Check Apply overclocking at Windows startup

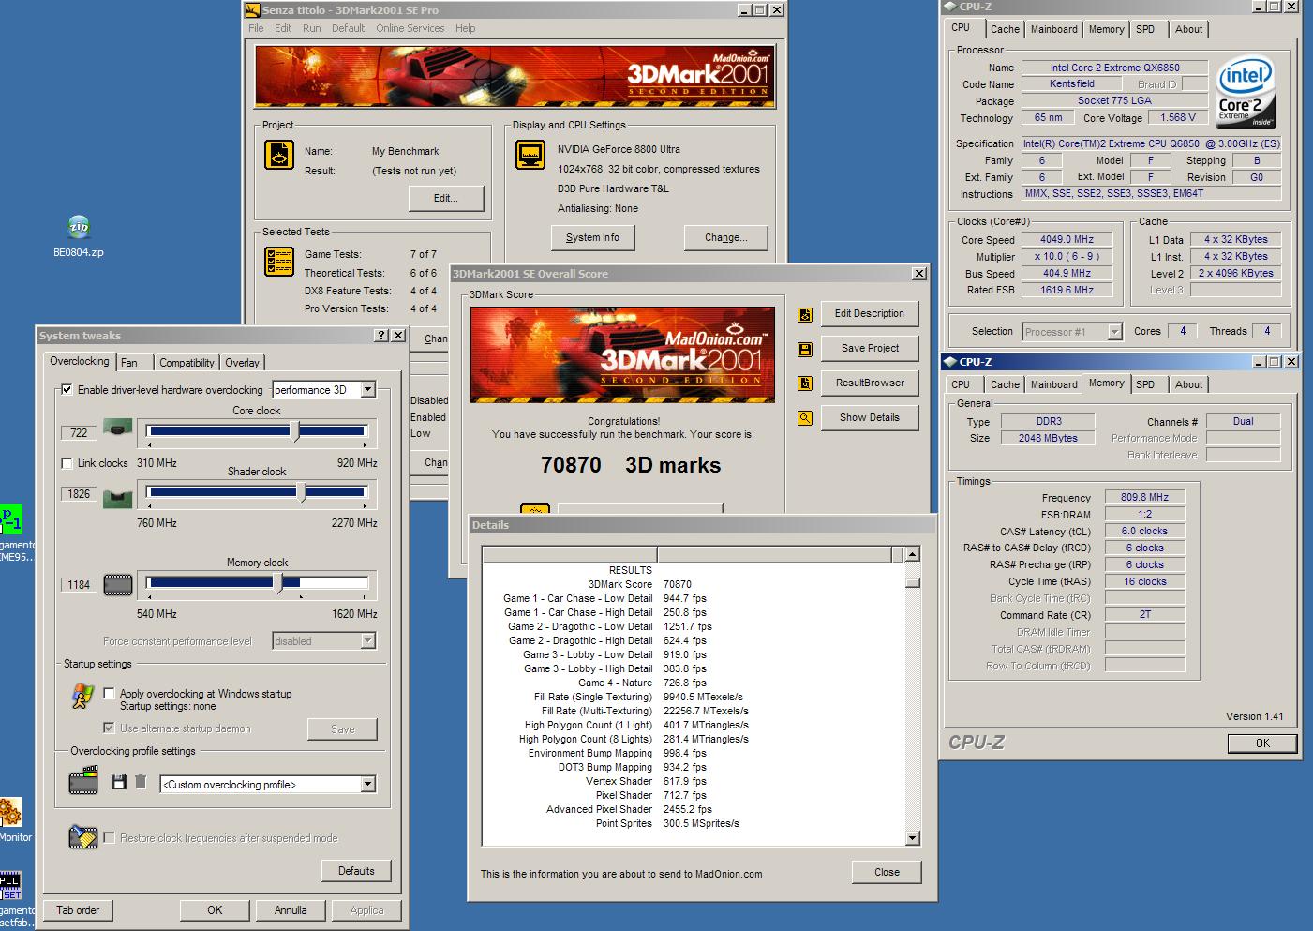(x=109, y=694)
